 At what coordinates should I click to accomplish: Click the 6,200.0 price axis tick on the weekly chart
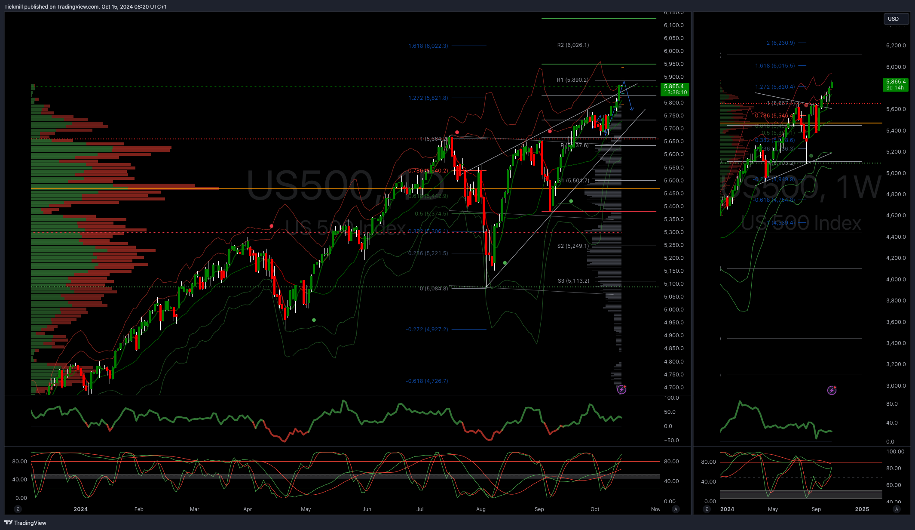896,46
